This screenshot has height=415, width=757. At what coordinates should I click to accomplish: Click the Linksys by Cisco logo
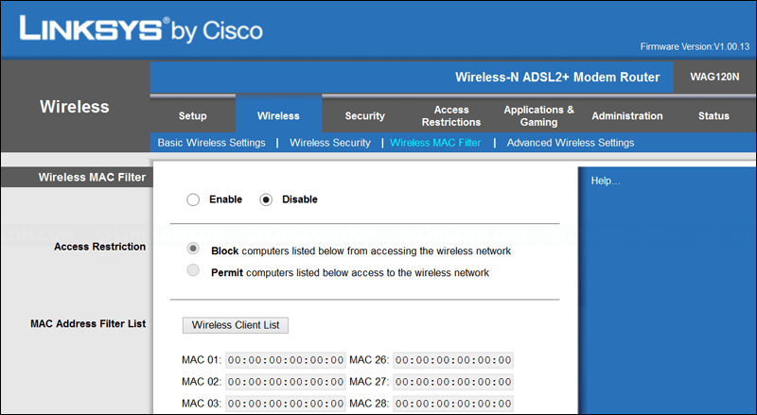click(x=141, y=29)
